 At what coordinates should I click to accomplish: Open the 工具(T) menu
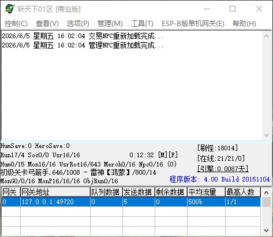pos(142,24)
